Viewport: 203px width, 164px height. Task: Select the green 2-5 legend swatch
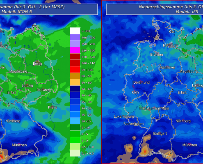click(75, 134)
